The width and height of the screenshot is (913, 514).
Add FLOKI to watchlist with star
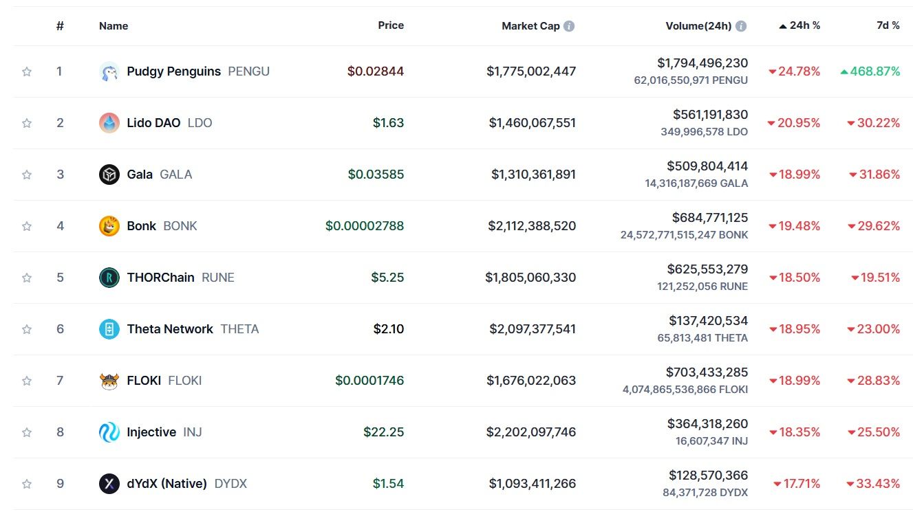pos(27,381)
